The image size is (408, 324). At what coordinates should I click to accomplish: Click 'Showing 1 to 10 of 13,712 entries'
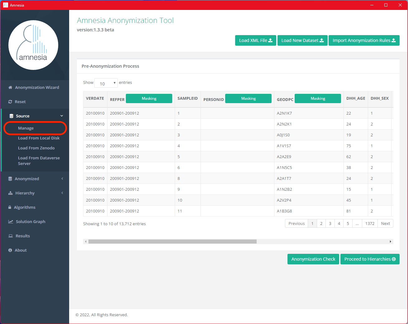tap(114, 224)
